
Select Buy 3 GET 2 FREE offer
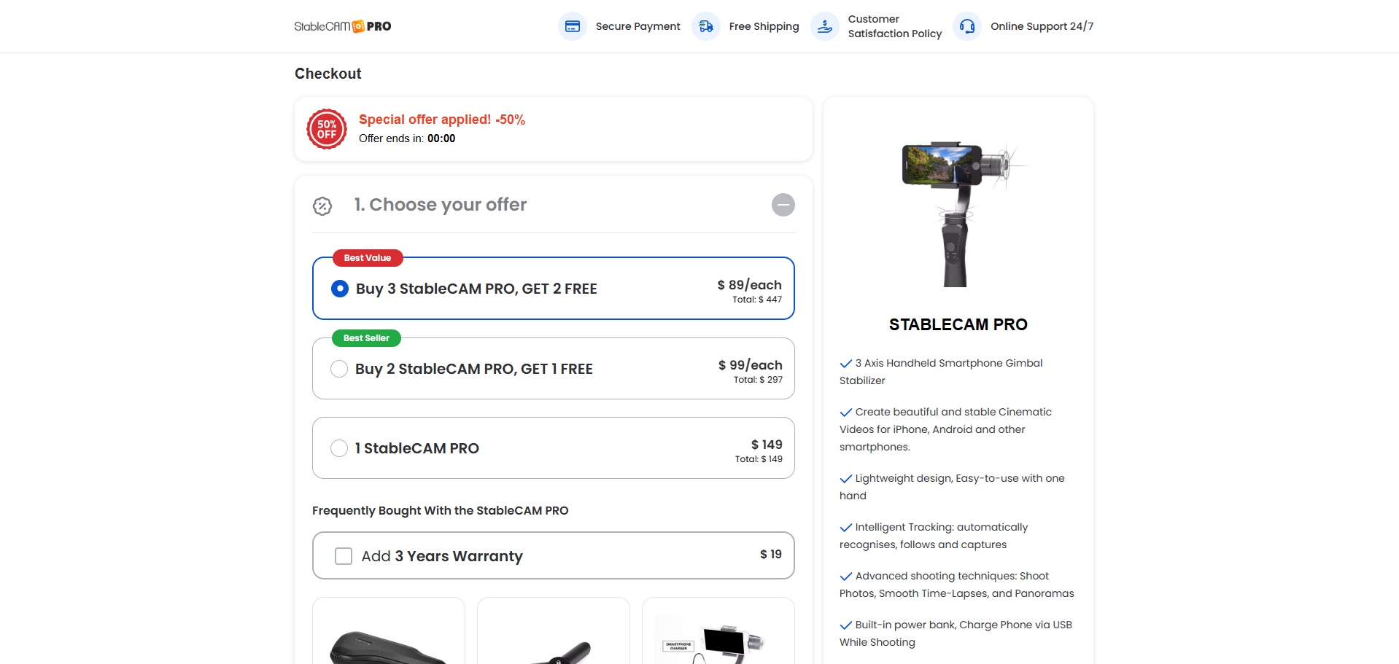[x=340, y=289]
